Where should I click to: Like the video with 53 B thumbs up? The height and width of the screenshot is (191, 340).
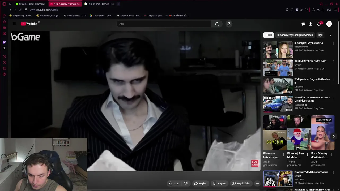(174, 183)
